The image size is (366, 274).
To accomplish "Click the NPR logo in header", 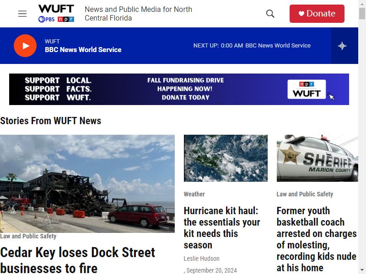I will [x=66, y=19].
